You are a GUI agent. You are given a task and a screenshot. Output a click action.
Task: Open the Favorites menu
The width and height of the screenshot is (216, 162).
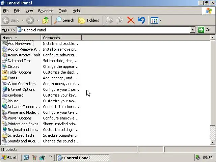tap(46, 11)
